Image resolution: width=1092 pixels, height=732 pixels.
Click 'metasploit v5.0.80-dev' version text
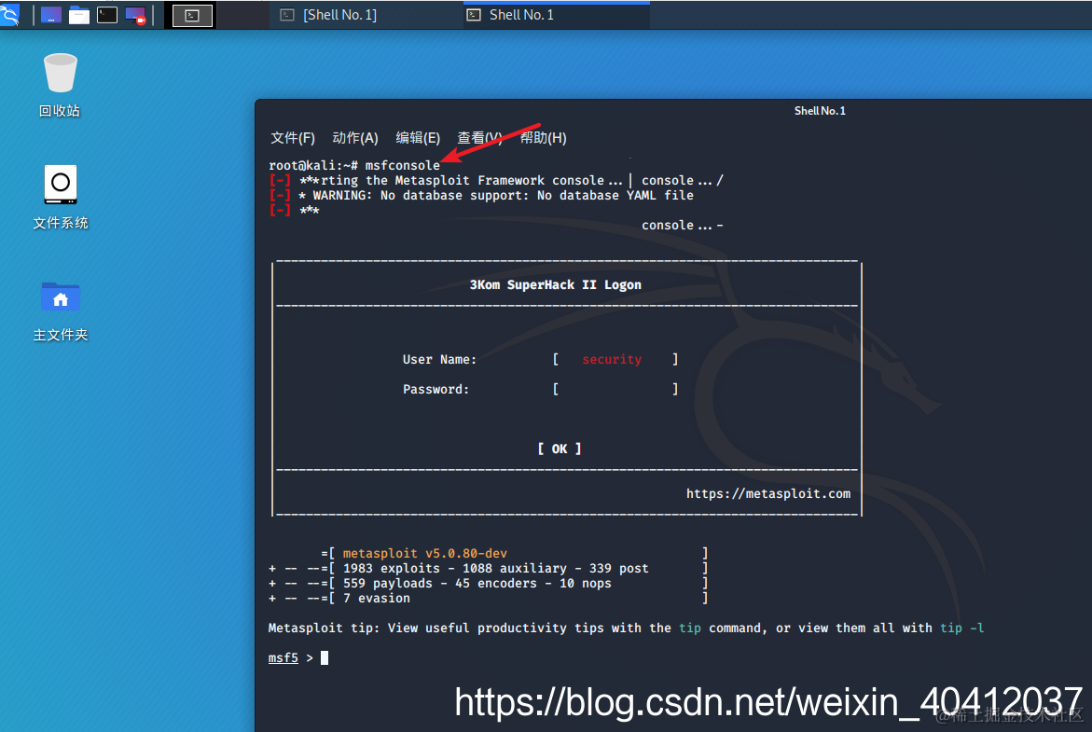coord(425,554)
